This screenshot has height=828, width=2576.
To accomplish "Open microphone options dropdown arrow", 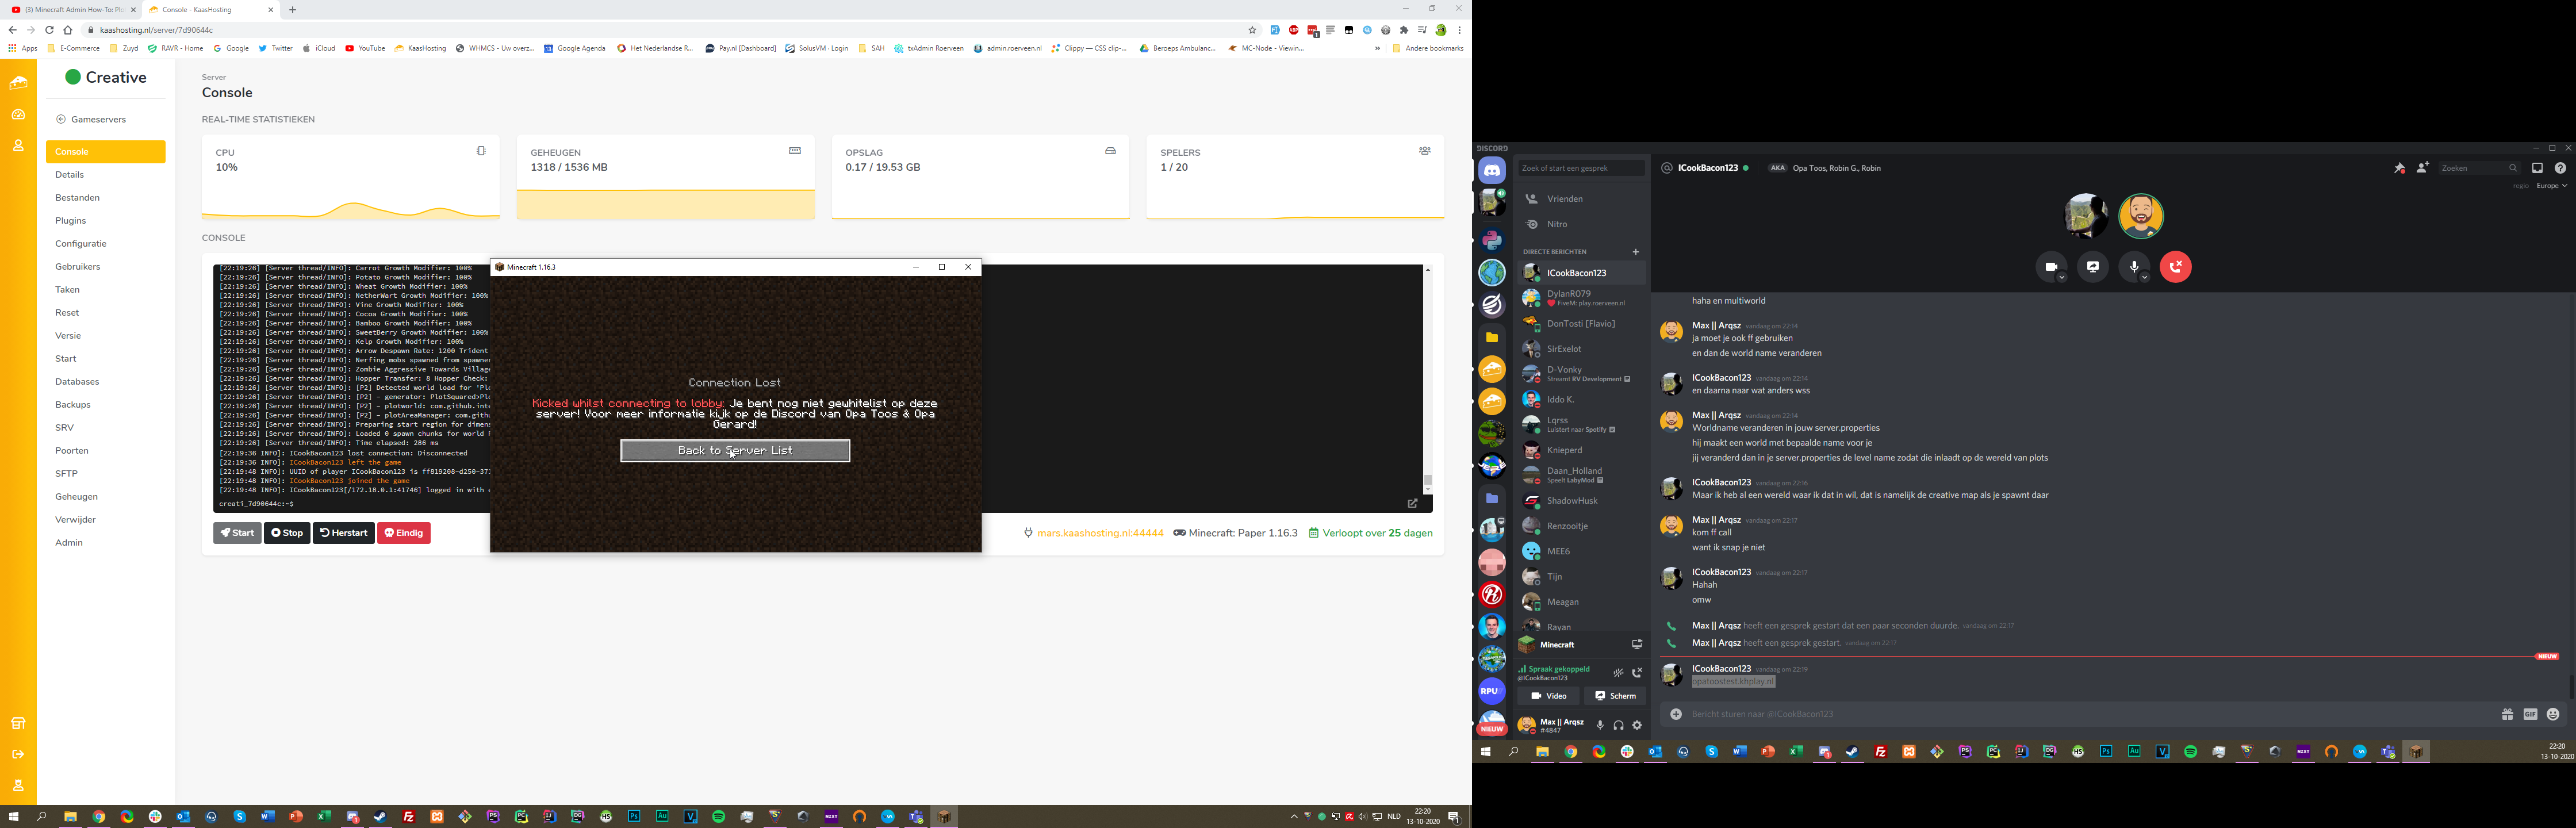I will coord(2144,278).
